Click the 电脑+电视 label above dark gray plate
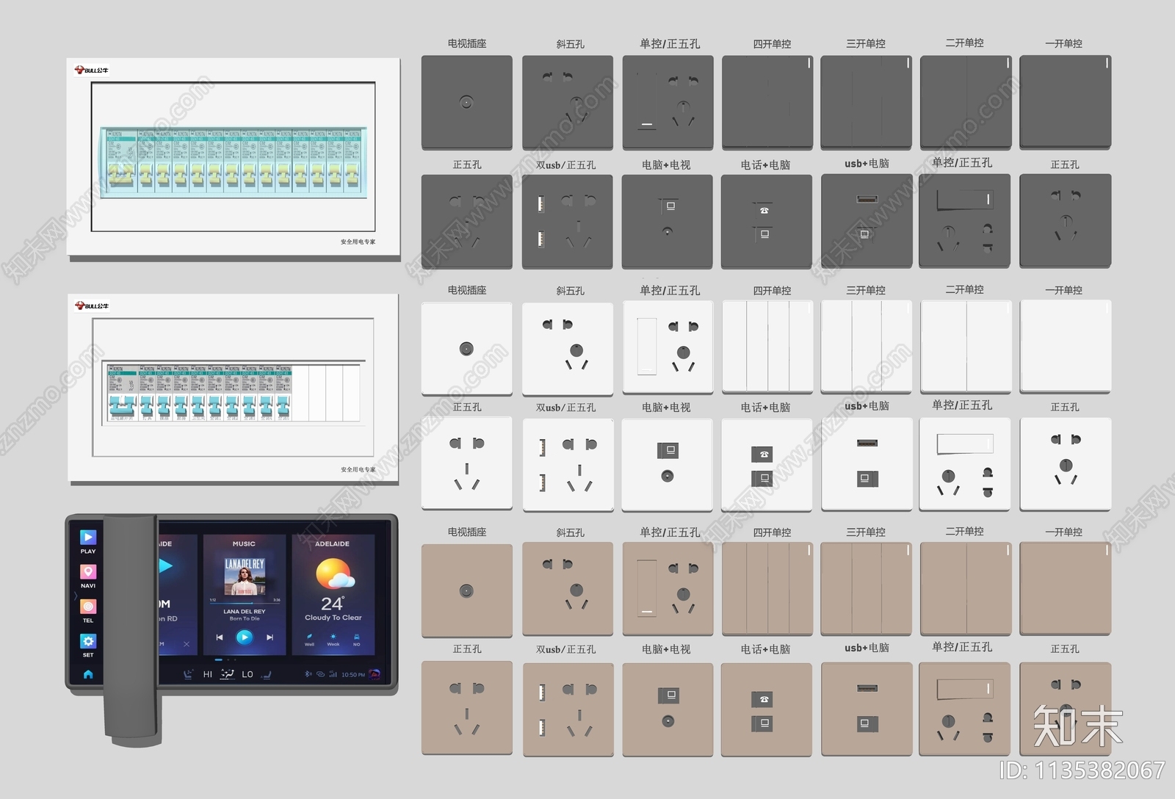The width and height of the screenshot is (1175, 799). coord(666,164)
